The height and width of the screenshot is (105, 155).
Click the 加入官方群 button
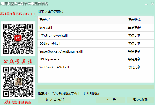55,100
